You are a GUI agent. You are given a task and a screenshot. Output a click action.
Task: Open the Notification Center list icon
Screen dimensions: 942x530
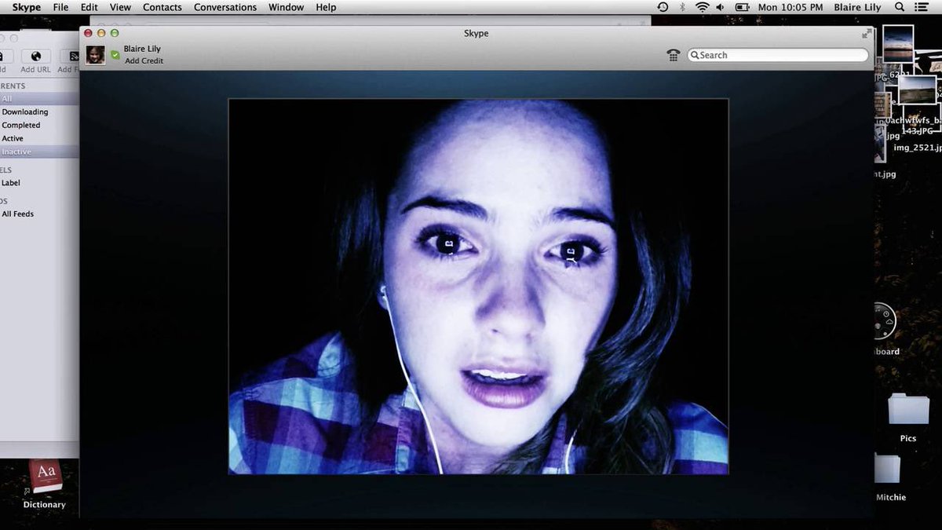point(922,7)
